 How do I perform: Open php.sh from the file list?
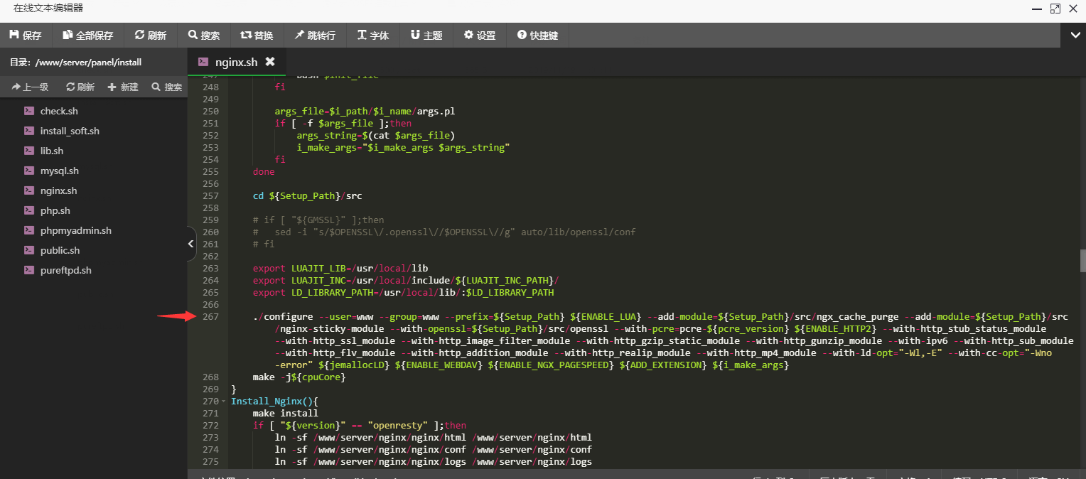click(x=55, y=210)
